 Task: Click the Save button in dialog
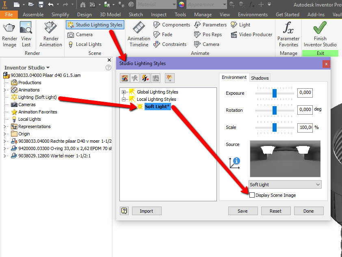[x=243, y=211]
